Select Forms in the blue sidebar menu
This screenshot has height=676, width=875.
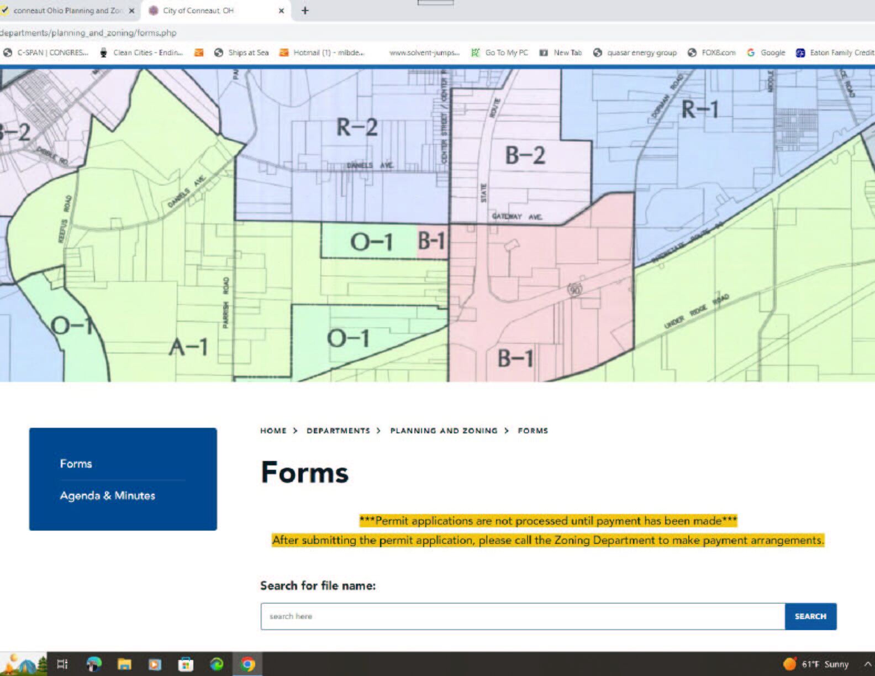point(76,464)
